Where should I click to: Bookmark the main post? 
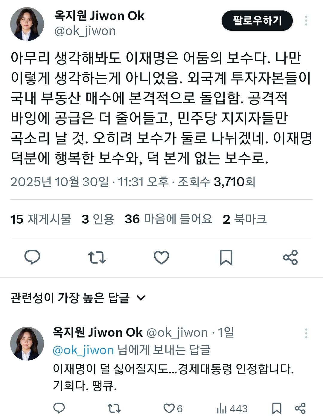click(226, 257)
